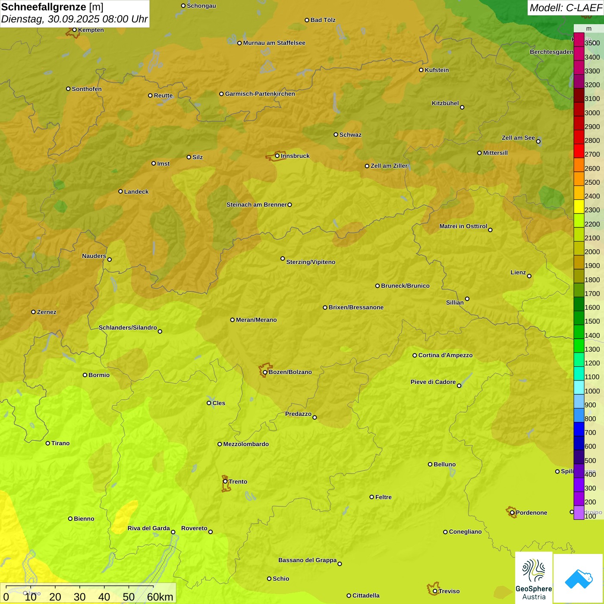Click the Bruneck/Brunico label
This screenshot has width=604, height=604.
[x=405, y=286]
